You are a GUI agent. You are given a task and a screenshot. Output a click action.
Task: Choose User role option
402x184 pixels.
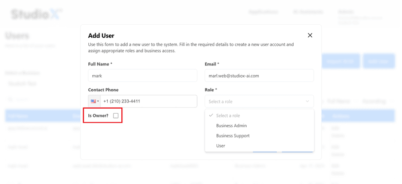[x=259, y=146]
